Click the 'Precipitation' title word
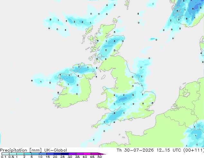The image size is (204, 158). click(14, 150)
